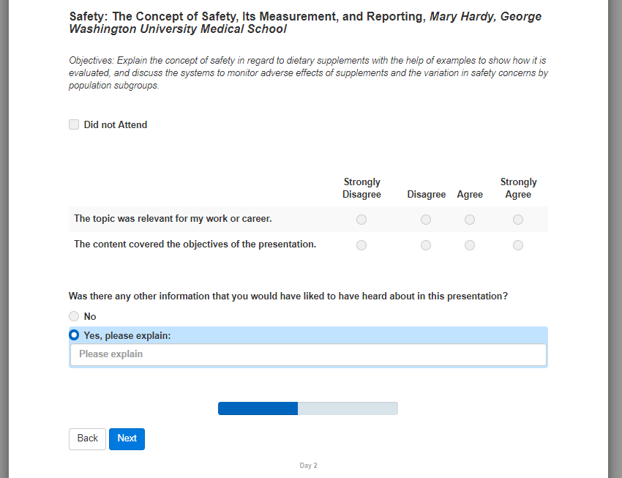Screen dimensions: 622x478
Task: Select Strongly Disagree for content covered objectives
Action: [361, 245]
